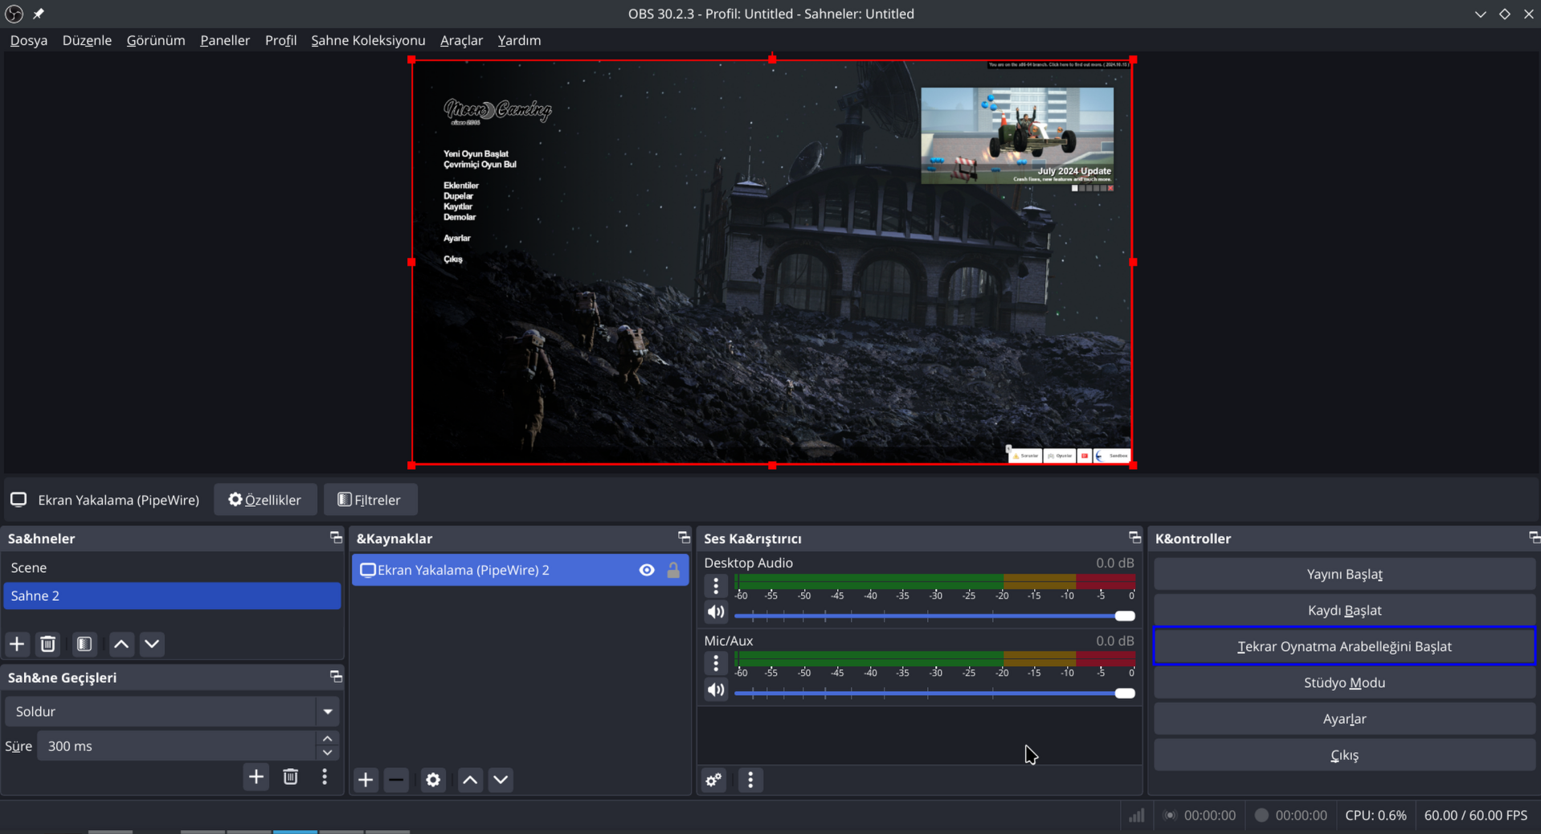Adjust Desktop Audio volume slider

tap(934, 615)
